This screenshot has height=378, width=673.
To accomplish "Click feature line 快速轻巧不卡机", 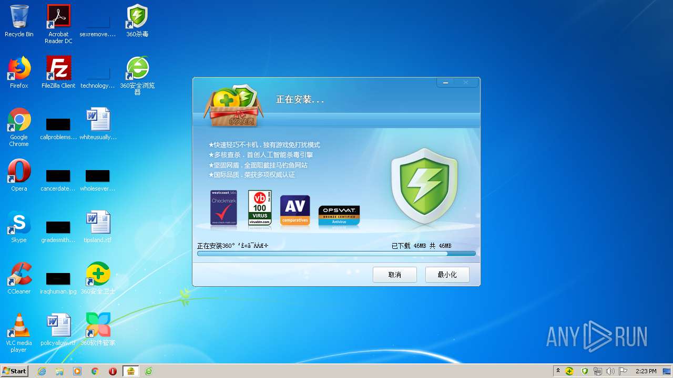I will [264, 145].
